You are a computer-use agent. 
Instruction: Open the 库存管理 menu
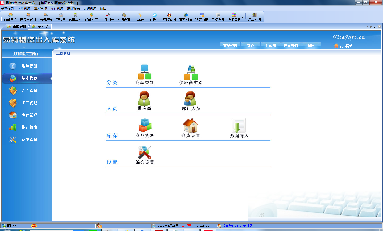point(57,9)
